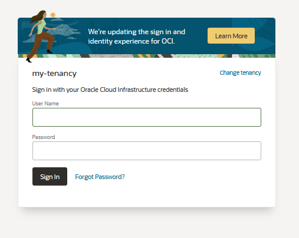Click the 'We're updating the sign in' banner text

coord(136,37)
